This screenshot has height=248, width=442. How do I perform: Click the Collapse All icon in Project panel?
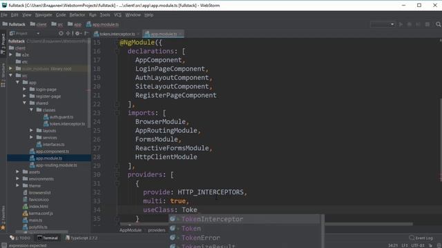[x=68, y=34]
